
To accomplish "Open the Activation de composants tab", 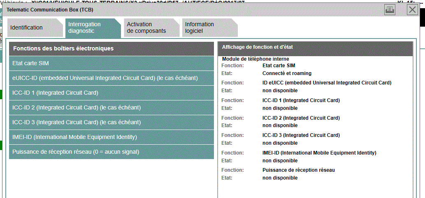I will (x=146, y=27).
